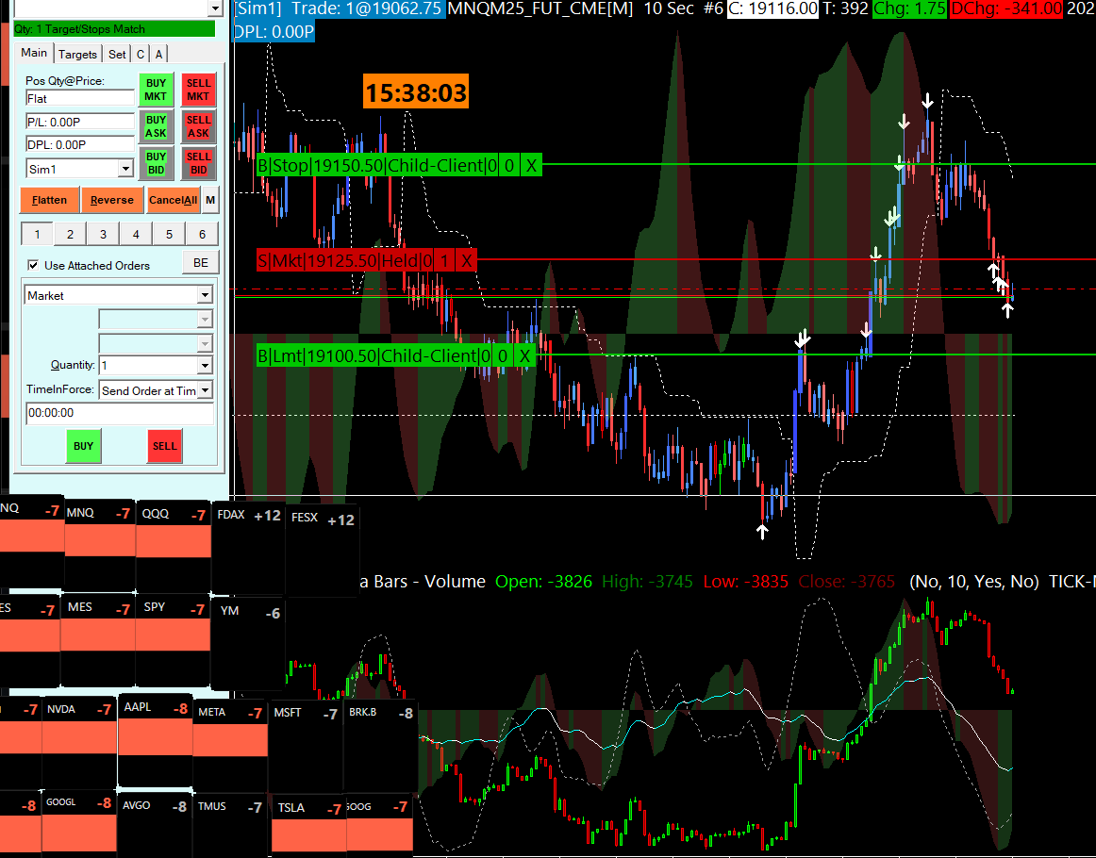Open the TimeInForce dropdown
Viewport: 1096px width, 858px height.
[205, 390]
